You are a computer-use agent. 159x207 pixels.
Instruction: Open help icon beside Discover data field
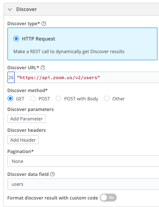(52, 174)
